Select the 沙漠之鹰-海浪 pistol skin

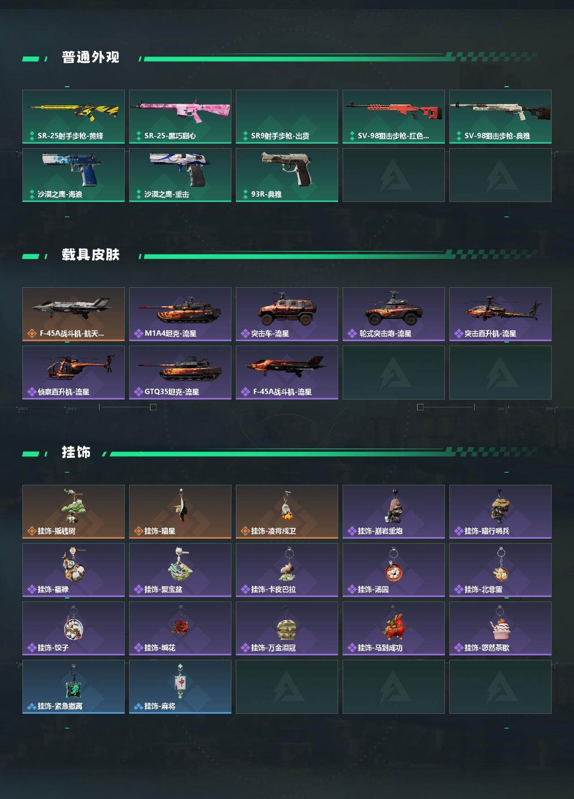coord(74,175)
